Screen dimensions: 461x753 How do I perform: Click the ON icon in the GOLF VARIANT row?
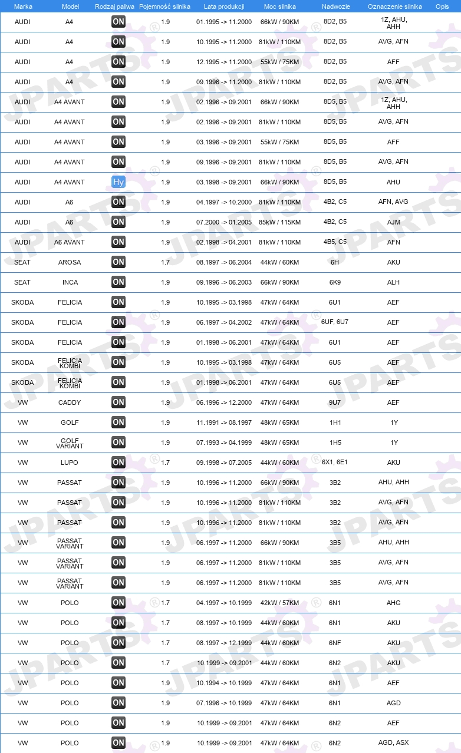(118, 442)
